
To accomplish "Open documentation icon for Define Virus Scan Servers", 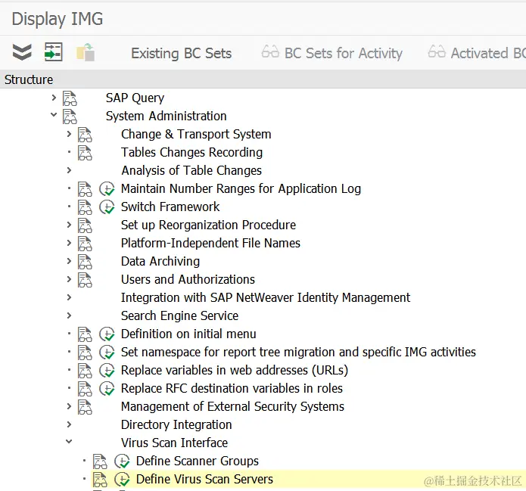I will coord(100,480).
